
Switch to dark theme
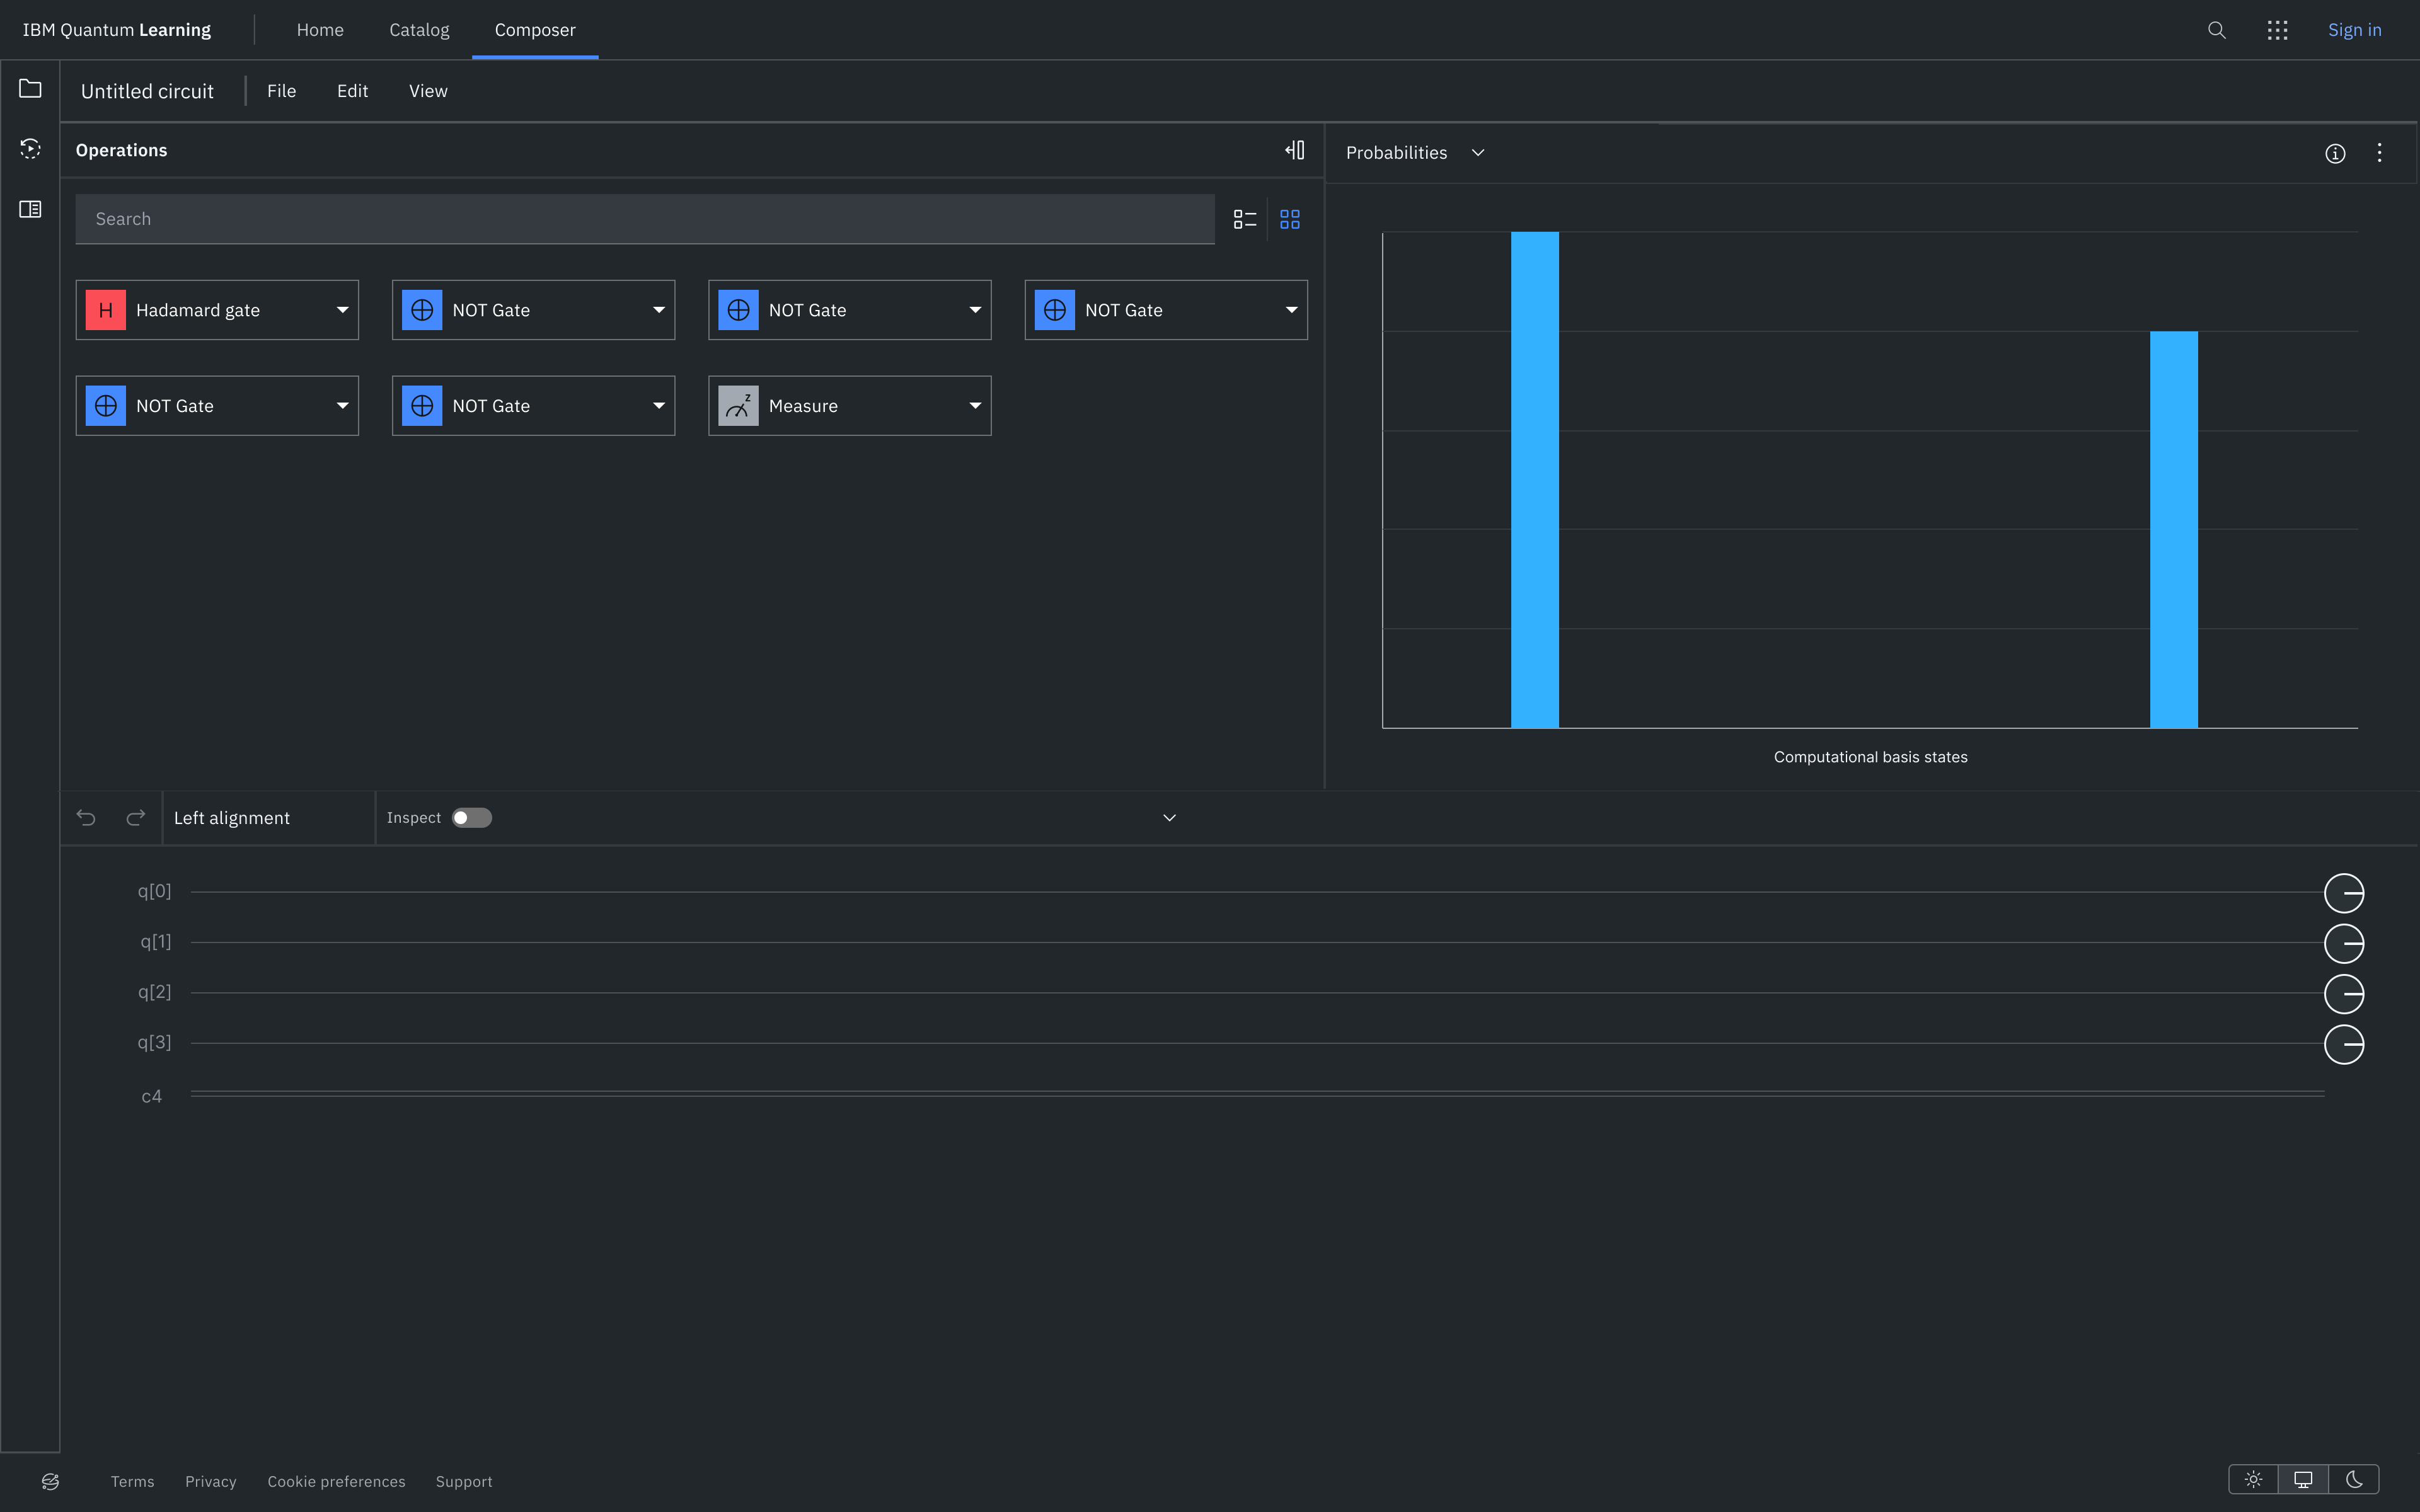(x=2354, y=1479)
